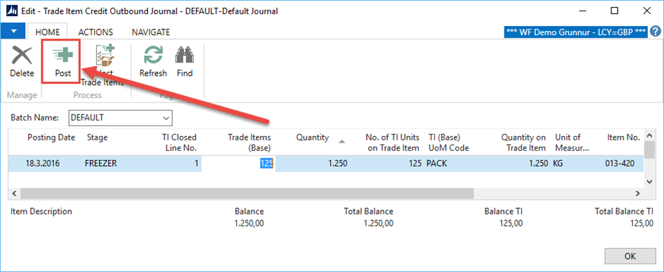Click the Dynamics NAV window logo icon

coord(9,11)
